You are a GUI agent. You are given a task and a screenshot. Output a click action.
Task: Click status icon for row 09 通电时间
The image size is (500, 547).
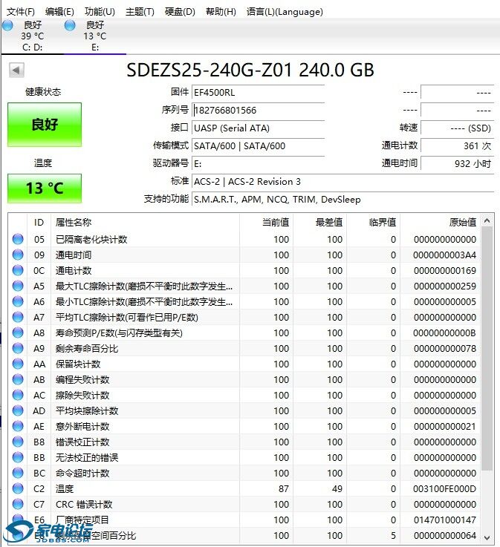point(18,255)
